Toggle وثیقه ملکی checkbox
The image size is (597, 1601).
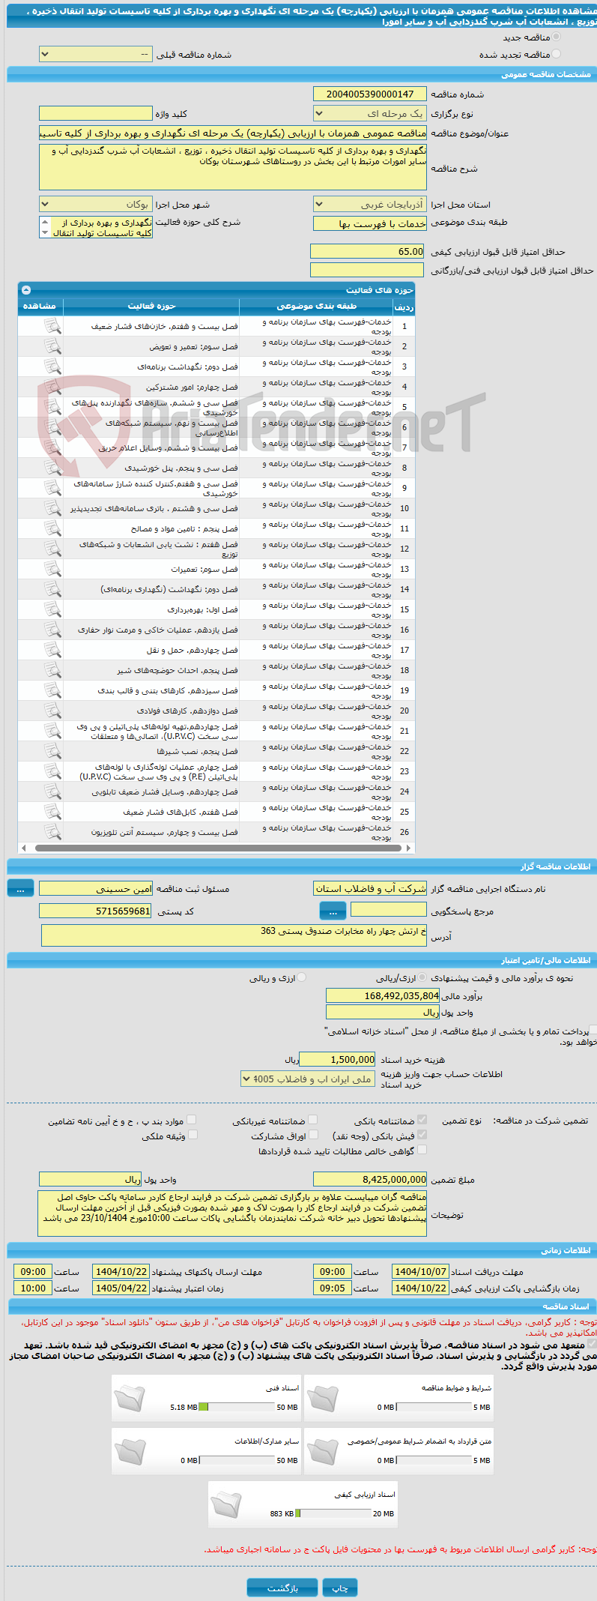pyautogui.click(x=193, y=1135)
